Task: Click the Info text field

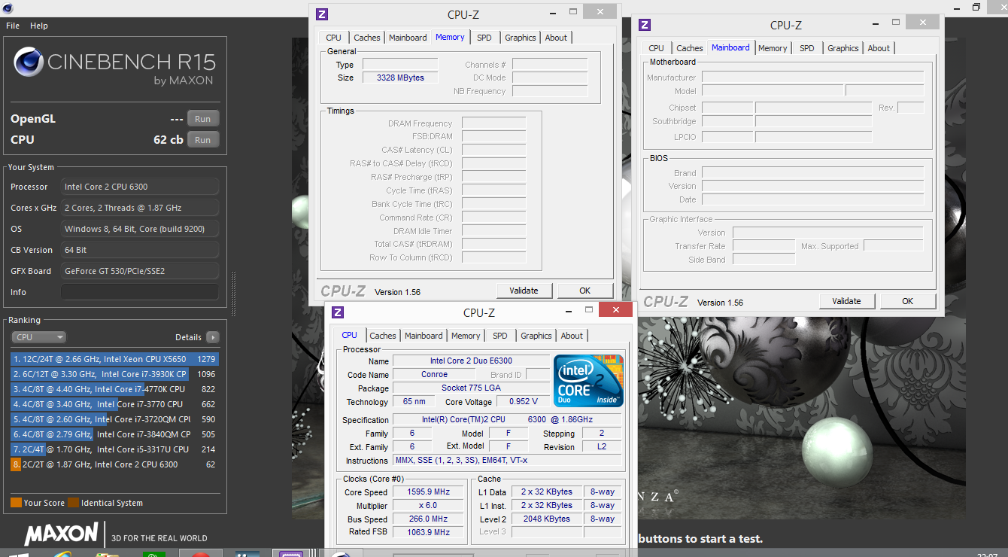Action: pyautogui.click(x=140, y=292)
